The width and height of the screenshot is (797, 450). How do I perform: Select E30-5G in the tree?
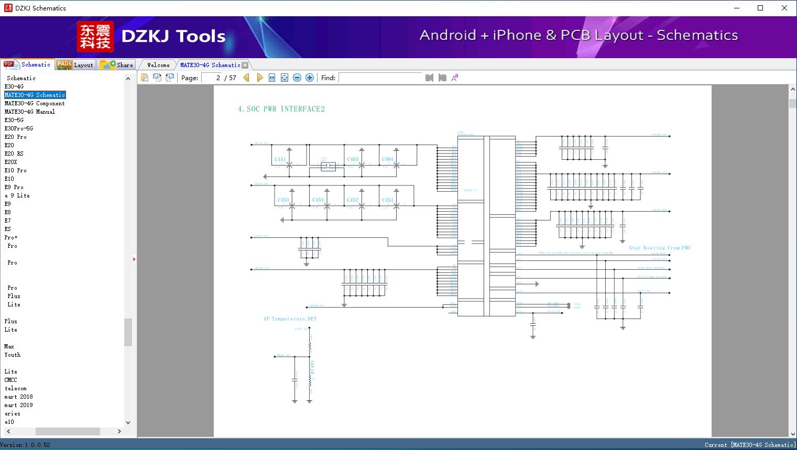14,120
